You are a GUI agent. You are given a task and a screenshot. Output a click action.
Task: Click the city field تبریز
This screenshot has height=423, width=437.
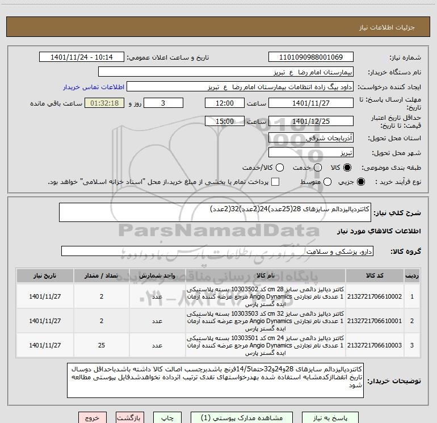coord(311,153)
